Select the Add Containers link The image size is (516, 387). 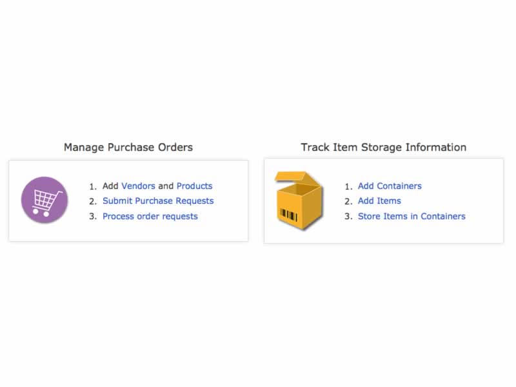pos(390,186)
